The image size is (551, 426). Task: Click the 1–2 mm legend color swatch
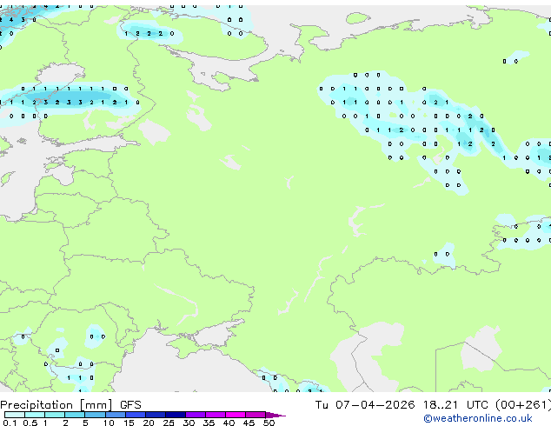(55, 415)
